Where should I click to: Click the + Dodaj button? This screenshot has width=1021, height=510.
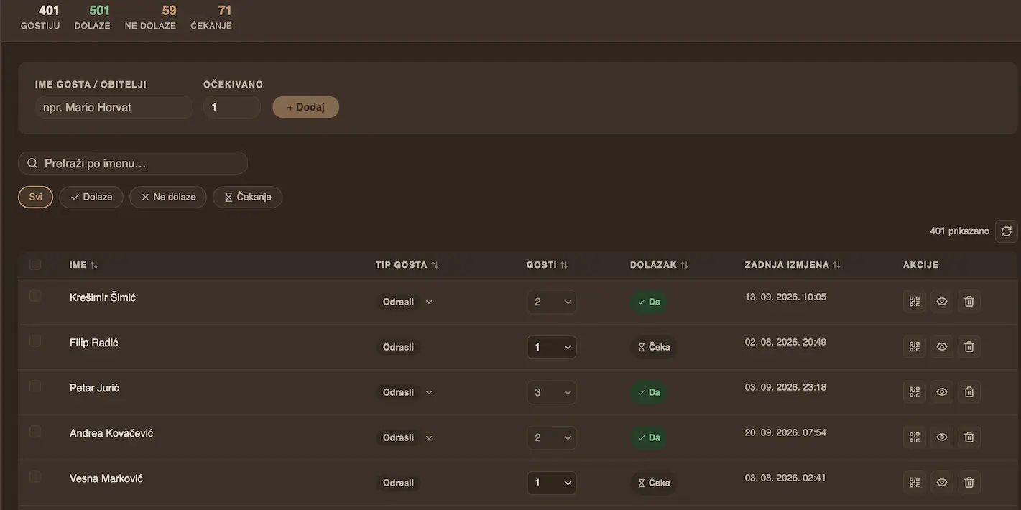[306, 107]
